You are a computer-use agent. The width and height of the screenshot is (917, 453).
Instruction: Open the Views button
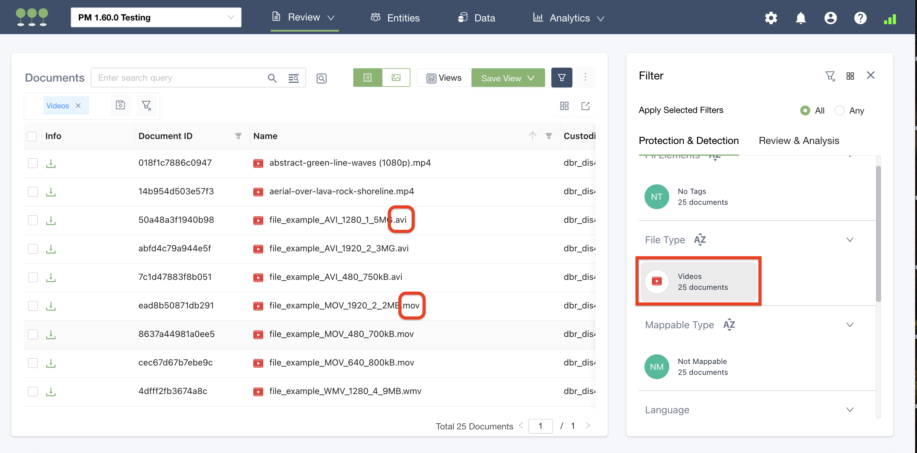point(444,78)
